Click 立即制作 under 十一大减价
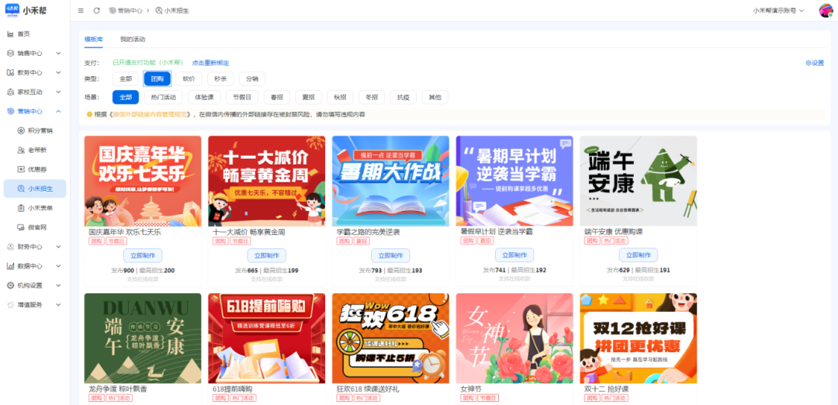 [x=267, y=255]
